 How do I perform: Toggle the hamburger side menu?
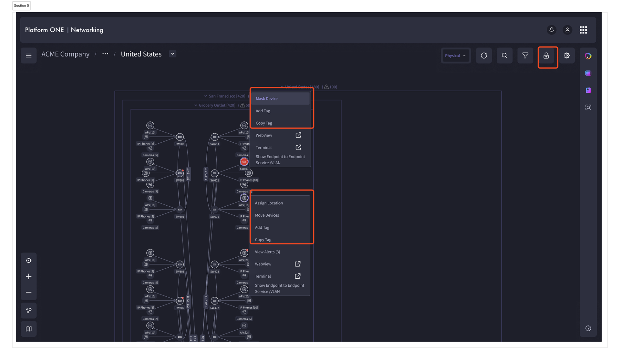[x=29, y=56]
